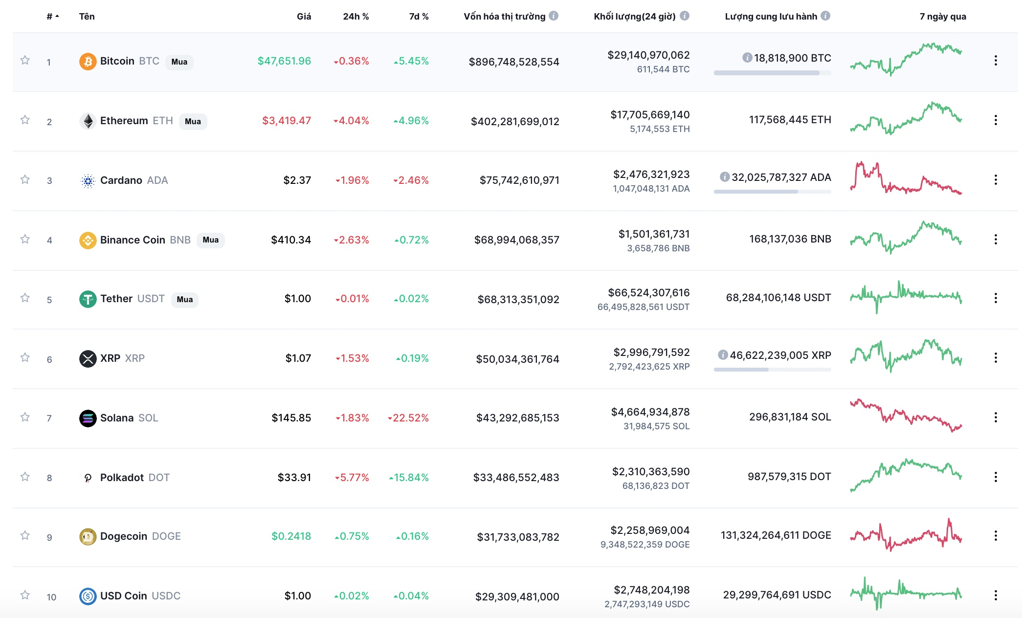The image size is (1022, 618).
Task: Open the three-dot menu for Bitcoin
Action: point(996,61)
